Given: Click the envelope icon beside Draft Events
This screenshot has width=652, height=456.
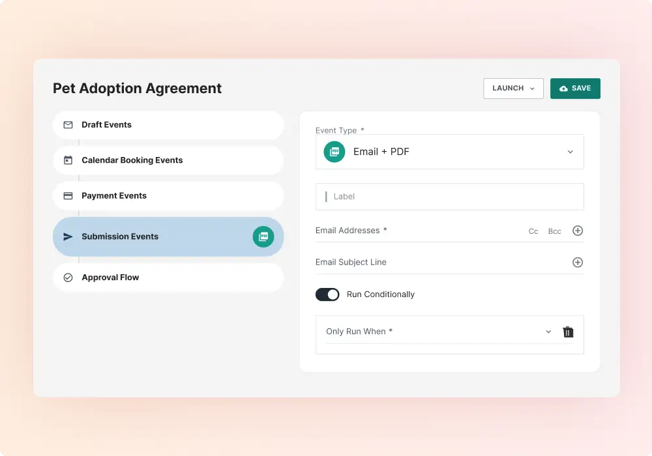Looking at the screenshot, I should (68, 124).
